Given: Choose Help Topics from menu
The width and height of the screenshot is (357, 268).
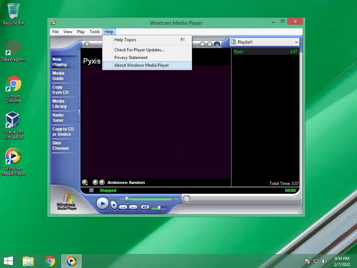Looking at the screenshot, I should pyautogui.click(x=147, y=40).
